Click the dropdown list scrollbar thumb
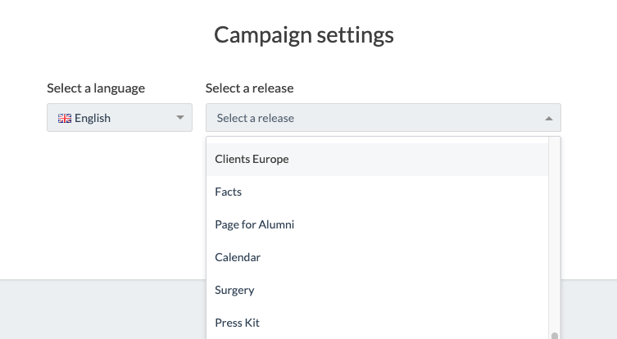 (x=555, y=336)
